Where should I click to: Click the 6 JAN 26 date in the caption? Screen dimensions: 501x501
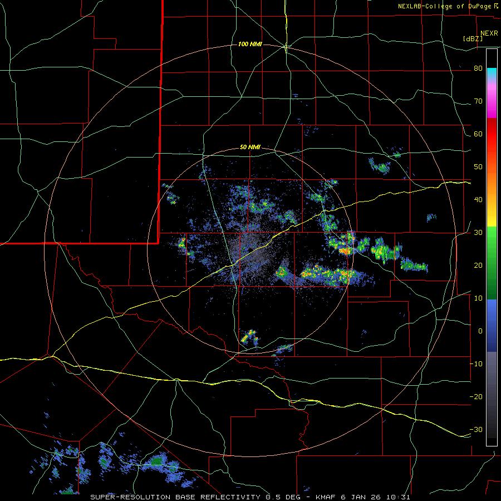(x=362, y=497)
